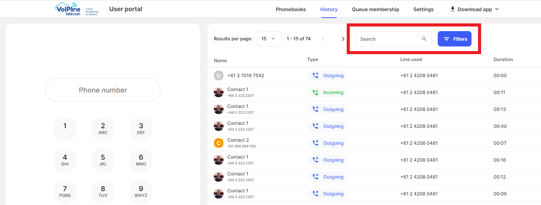The height and width of the screenshot is (205, 541).
Task: Click the 00:40 duration value
Action: point(500,126)
